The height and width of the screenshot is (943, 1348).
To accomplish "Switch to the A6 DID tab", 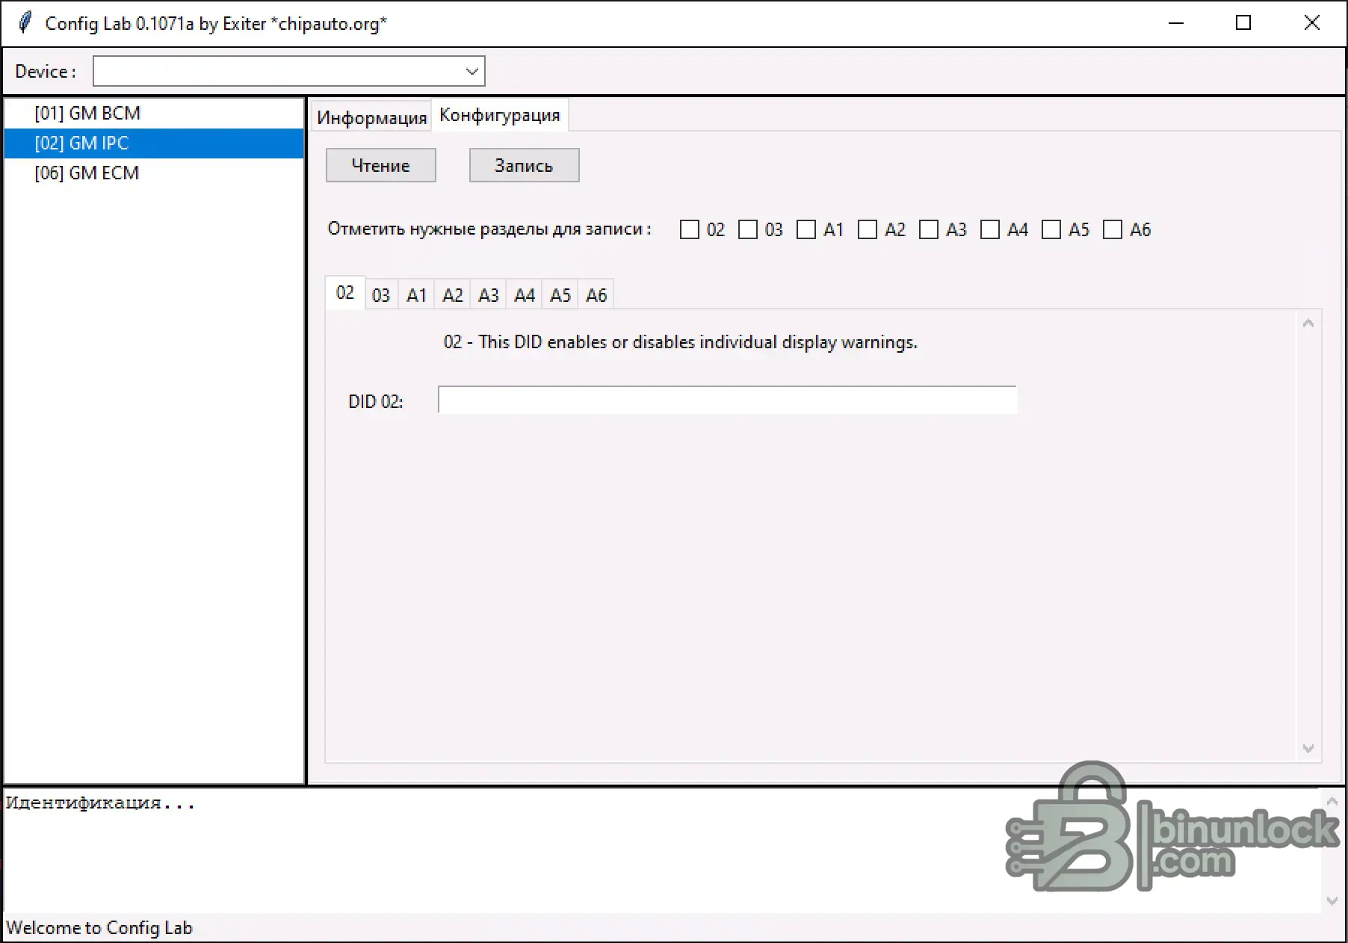I will (596, 295).
